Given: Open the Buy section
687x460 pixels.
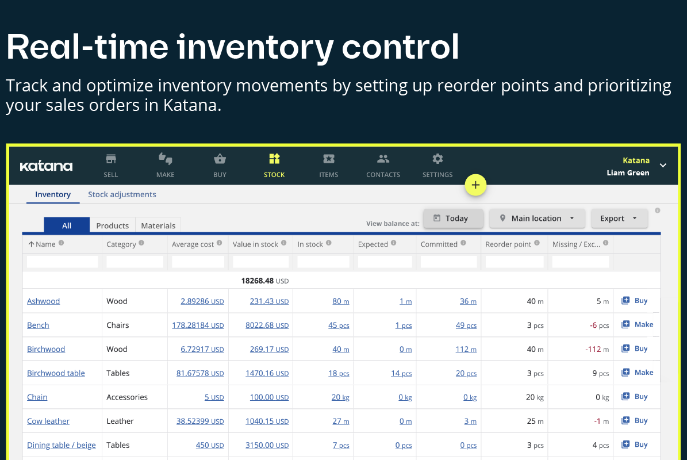Looking at the screenshot, I should point(220,166).
